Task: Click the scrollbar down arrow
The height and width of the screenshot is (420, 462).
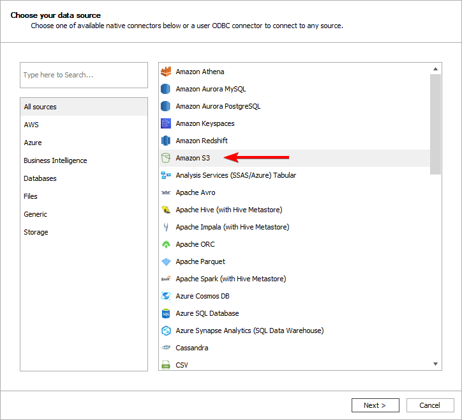Action: pos(435,364)
